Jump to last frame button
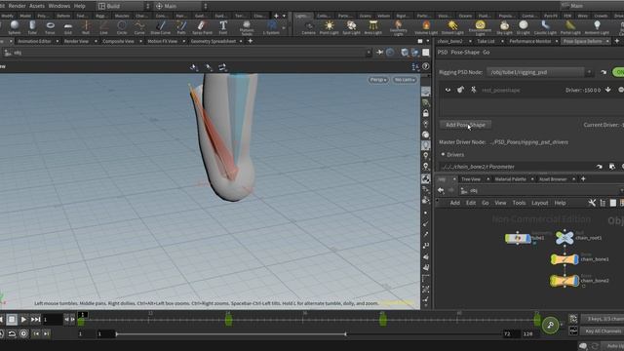624x351 pixels. [35, 319]
